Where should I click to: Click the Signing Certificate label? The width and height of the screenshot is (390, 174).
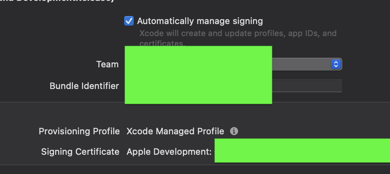click(x=80, y=152)
